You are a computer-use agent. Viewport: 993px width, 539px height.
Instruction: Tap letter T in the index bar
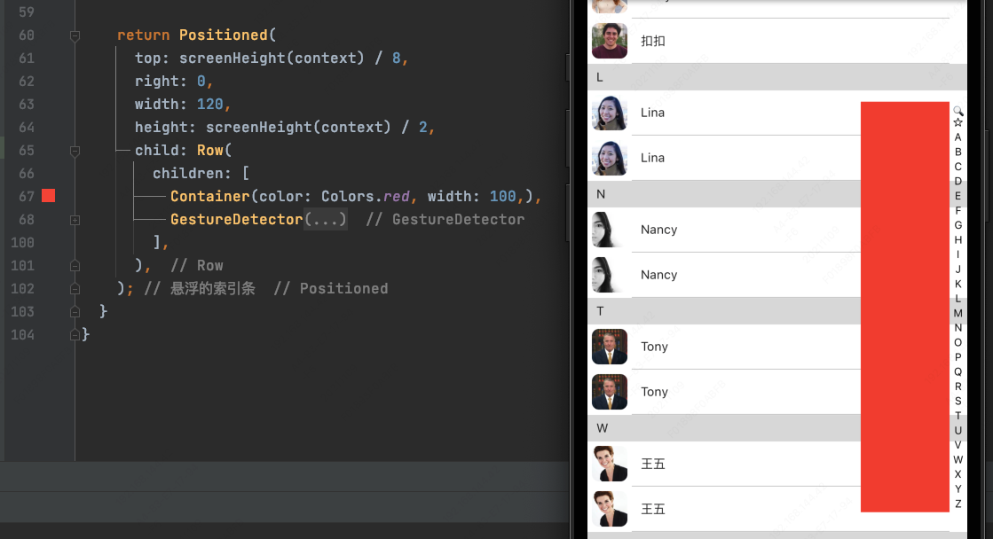pos(958,416)
